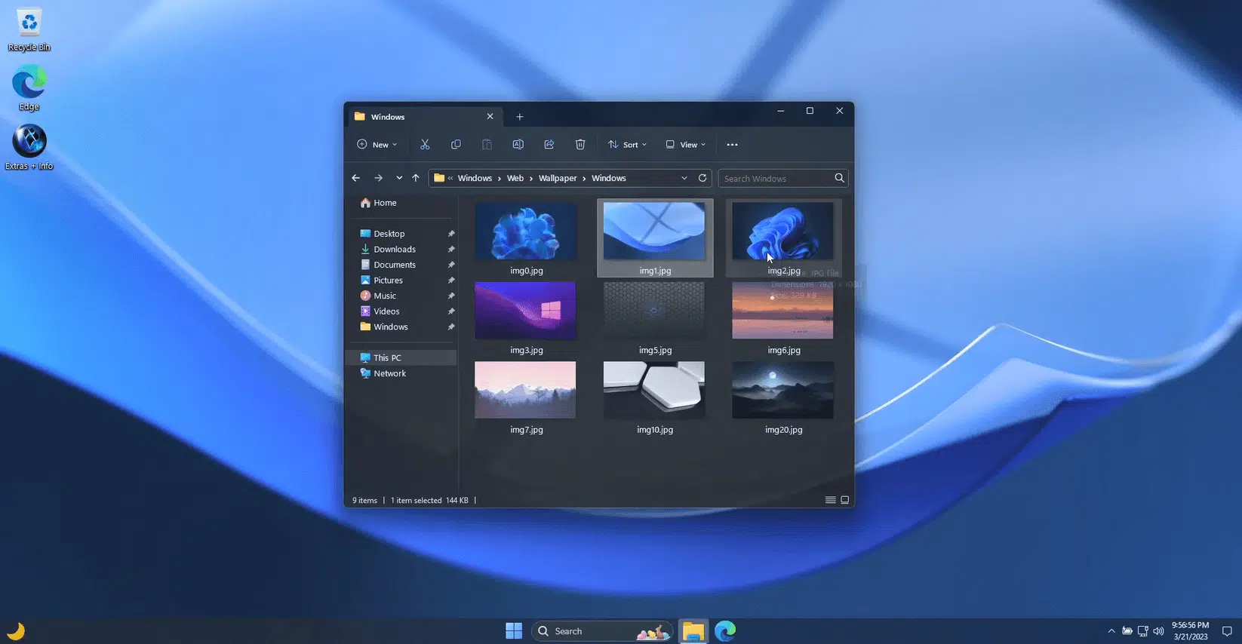This screenshot has height=644, width=1242.
Task: Refresh the current folder view
Action: (702, 178)
